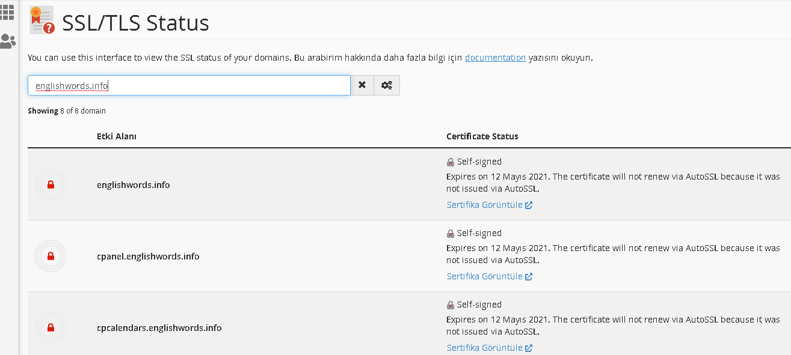Image resolution: width=791 pixels, height=355 pixels.
Task: Select the cpcalendars.englishwords.info domain name
Action: coord(159,328)
